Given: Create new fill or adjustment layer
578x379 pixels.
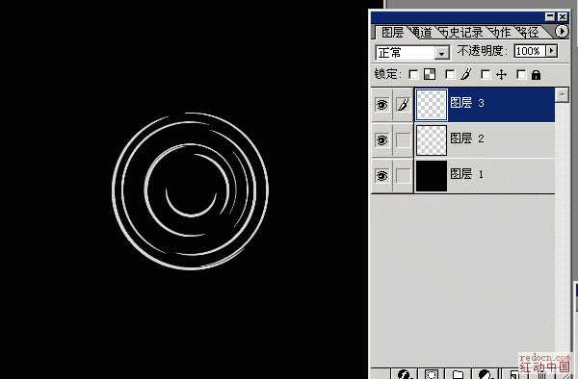Looking at the screenshot, I should (486, 374).
